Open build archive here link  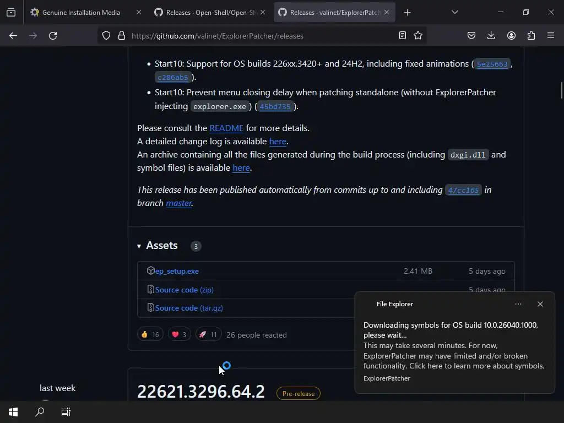pyautogui.click(x=241, y=167)
